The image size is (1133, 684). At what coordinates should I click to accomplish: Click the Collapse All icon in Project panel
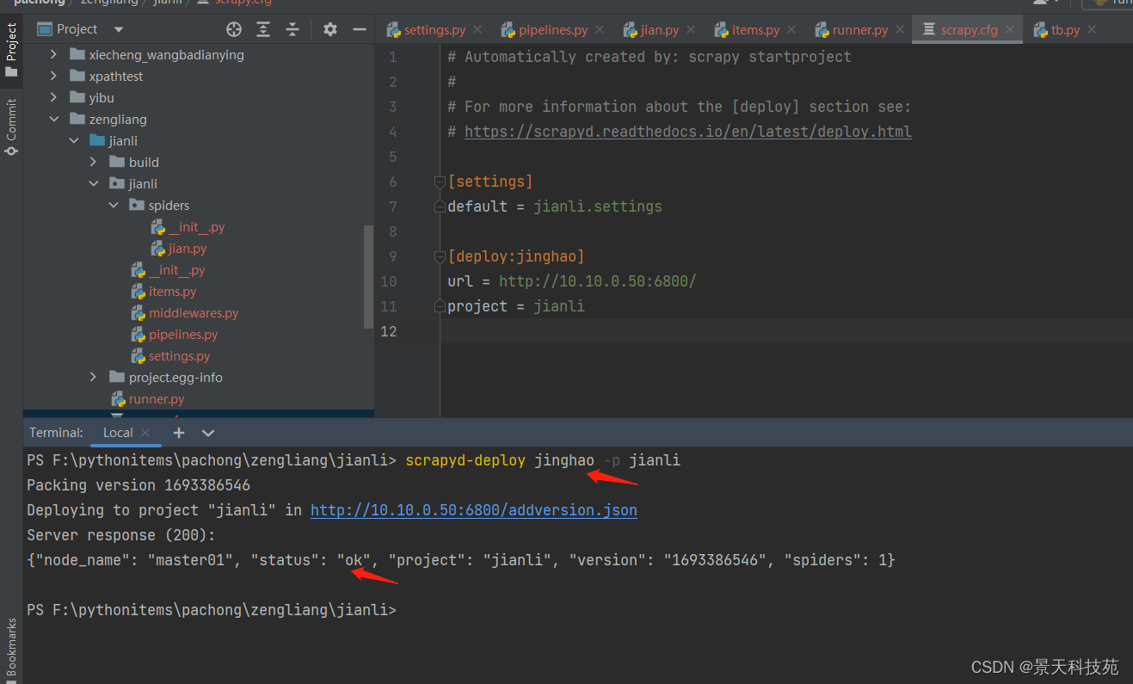pos(292,29)
